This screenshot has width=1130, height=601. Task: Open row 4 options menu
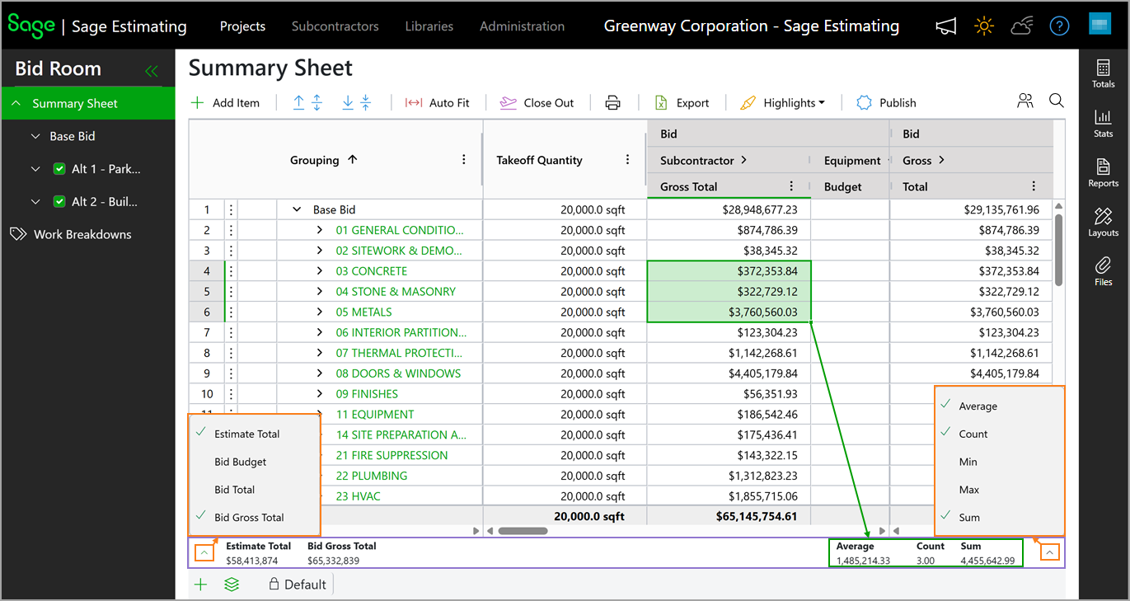click(231, 271)
